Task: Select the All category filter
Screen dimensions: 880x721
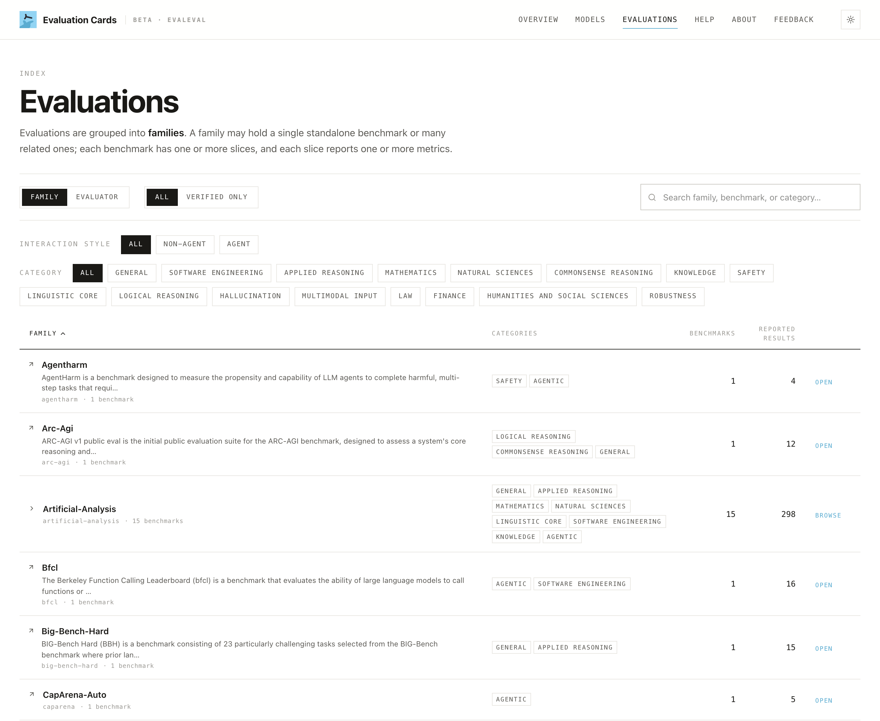Action: pos(87,273)
